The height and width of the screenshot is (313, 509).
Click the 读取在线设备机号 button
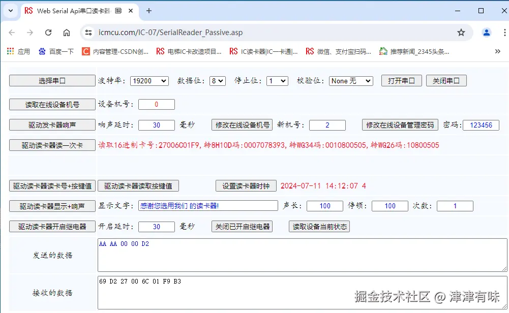52,105
